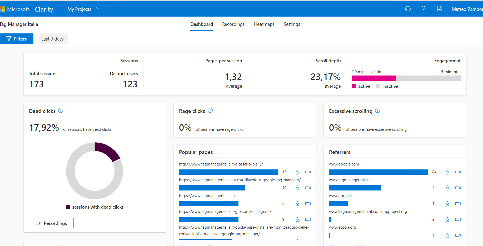
Task: Click the www.ecosia.org referrer entry
Action: (342, 227)
